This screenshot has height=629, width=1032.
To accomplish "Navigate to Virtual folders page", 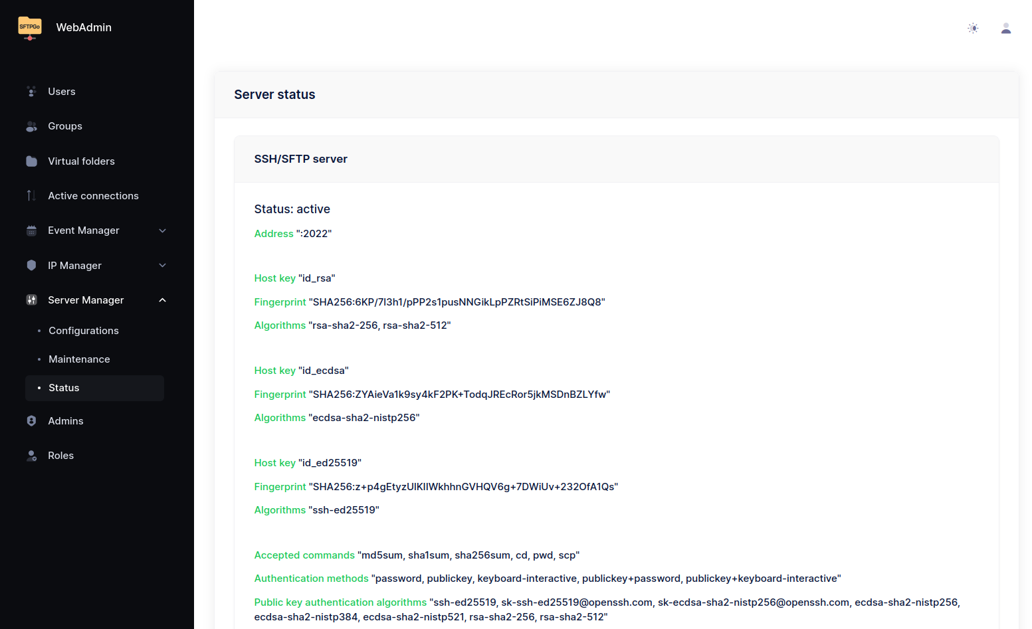I will tap(81, 161).
